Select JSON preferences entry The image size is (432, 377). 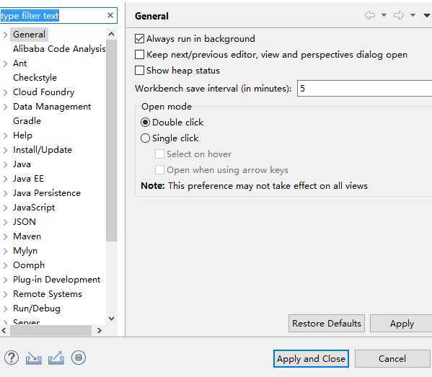(25, 222)
